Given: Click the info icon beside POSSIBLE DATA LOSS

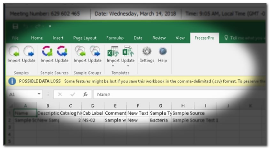Looking at the screenshot, I should [12, 81].
